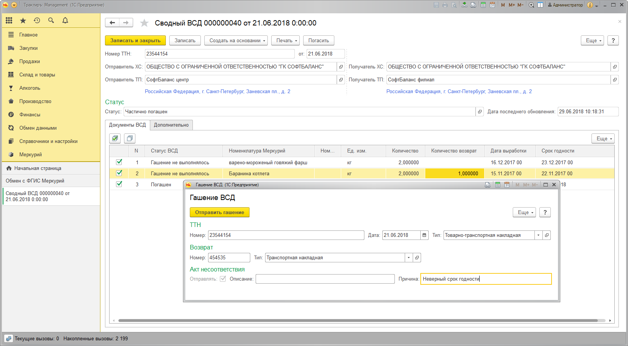
Task: Open TTN type record icon in dialog
Action: 547,235
